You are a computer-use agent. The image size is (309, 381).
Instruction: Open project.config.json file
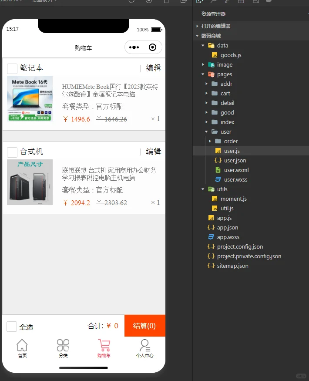pyautogui.click(x=240, y=246)
